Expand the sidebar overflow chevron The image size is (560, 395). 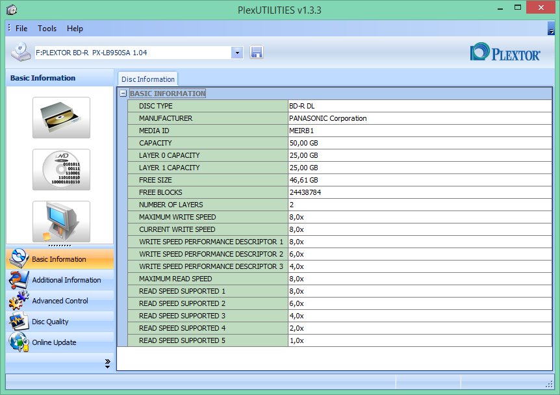[x=107, y=364]
